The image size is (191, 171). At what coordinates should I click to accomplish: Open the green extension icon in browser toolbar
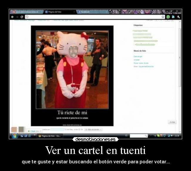pos(168,17)
